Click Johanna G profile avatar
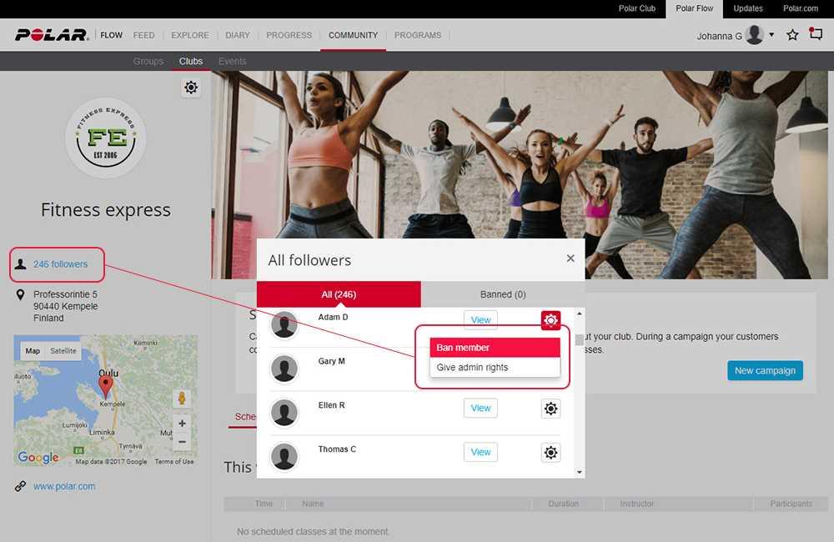The height and width of the screenshot is (542, 834). coord(755,35)
